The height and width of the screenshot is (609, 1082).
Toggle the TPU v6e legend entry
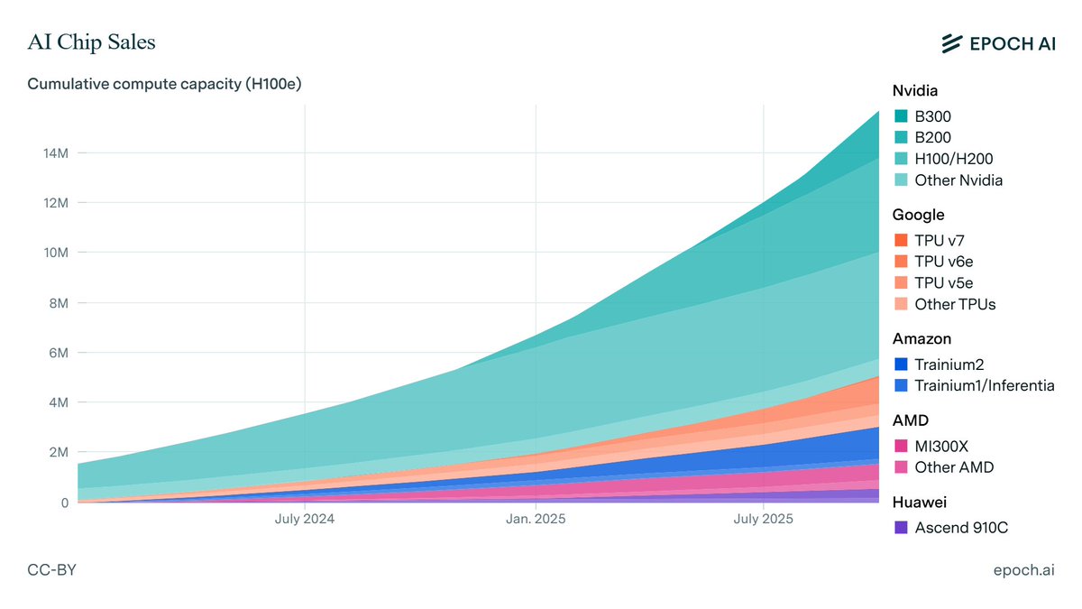click(900, 262)
